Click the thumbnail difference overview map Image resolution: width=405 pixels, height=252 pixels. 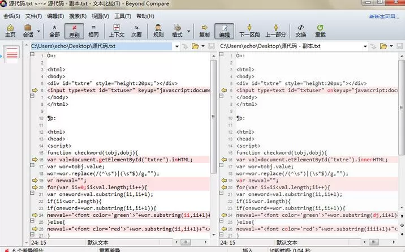(11, 53)
